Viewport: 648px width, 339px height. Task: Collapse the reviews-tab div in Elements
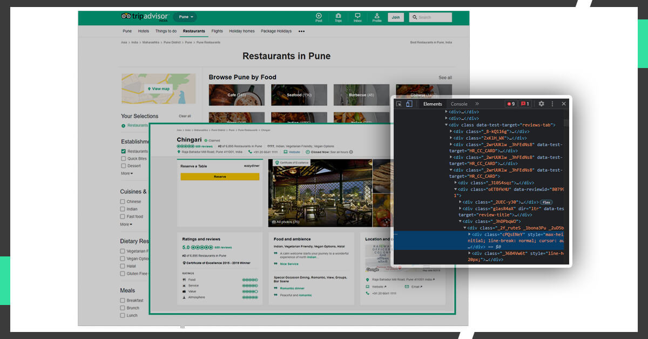(x=446, y=124)
